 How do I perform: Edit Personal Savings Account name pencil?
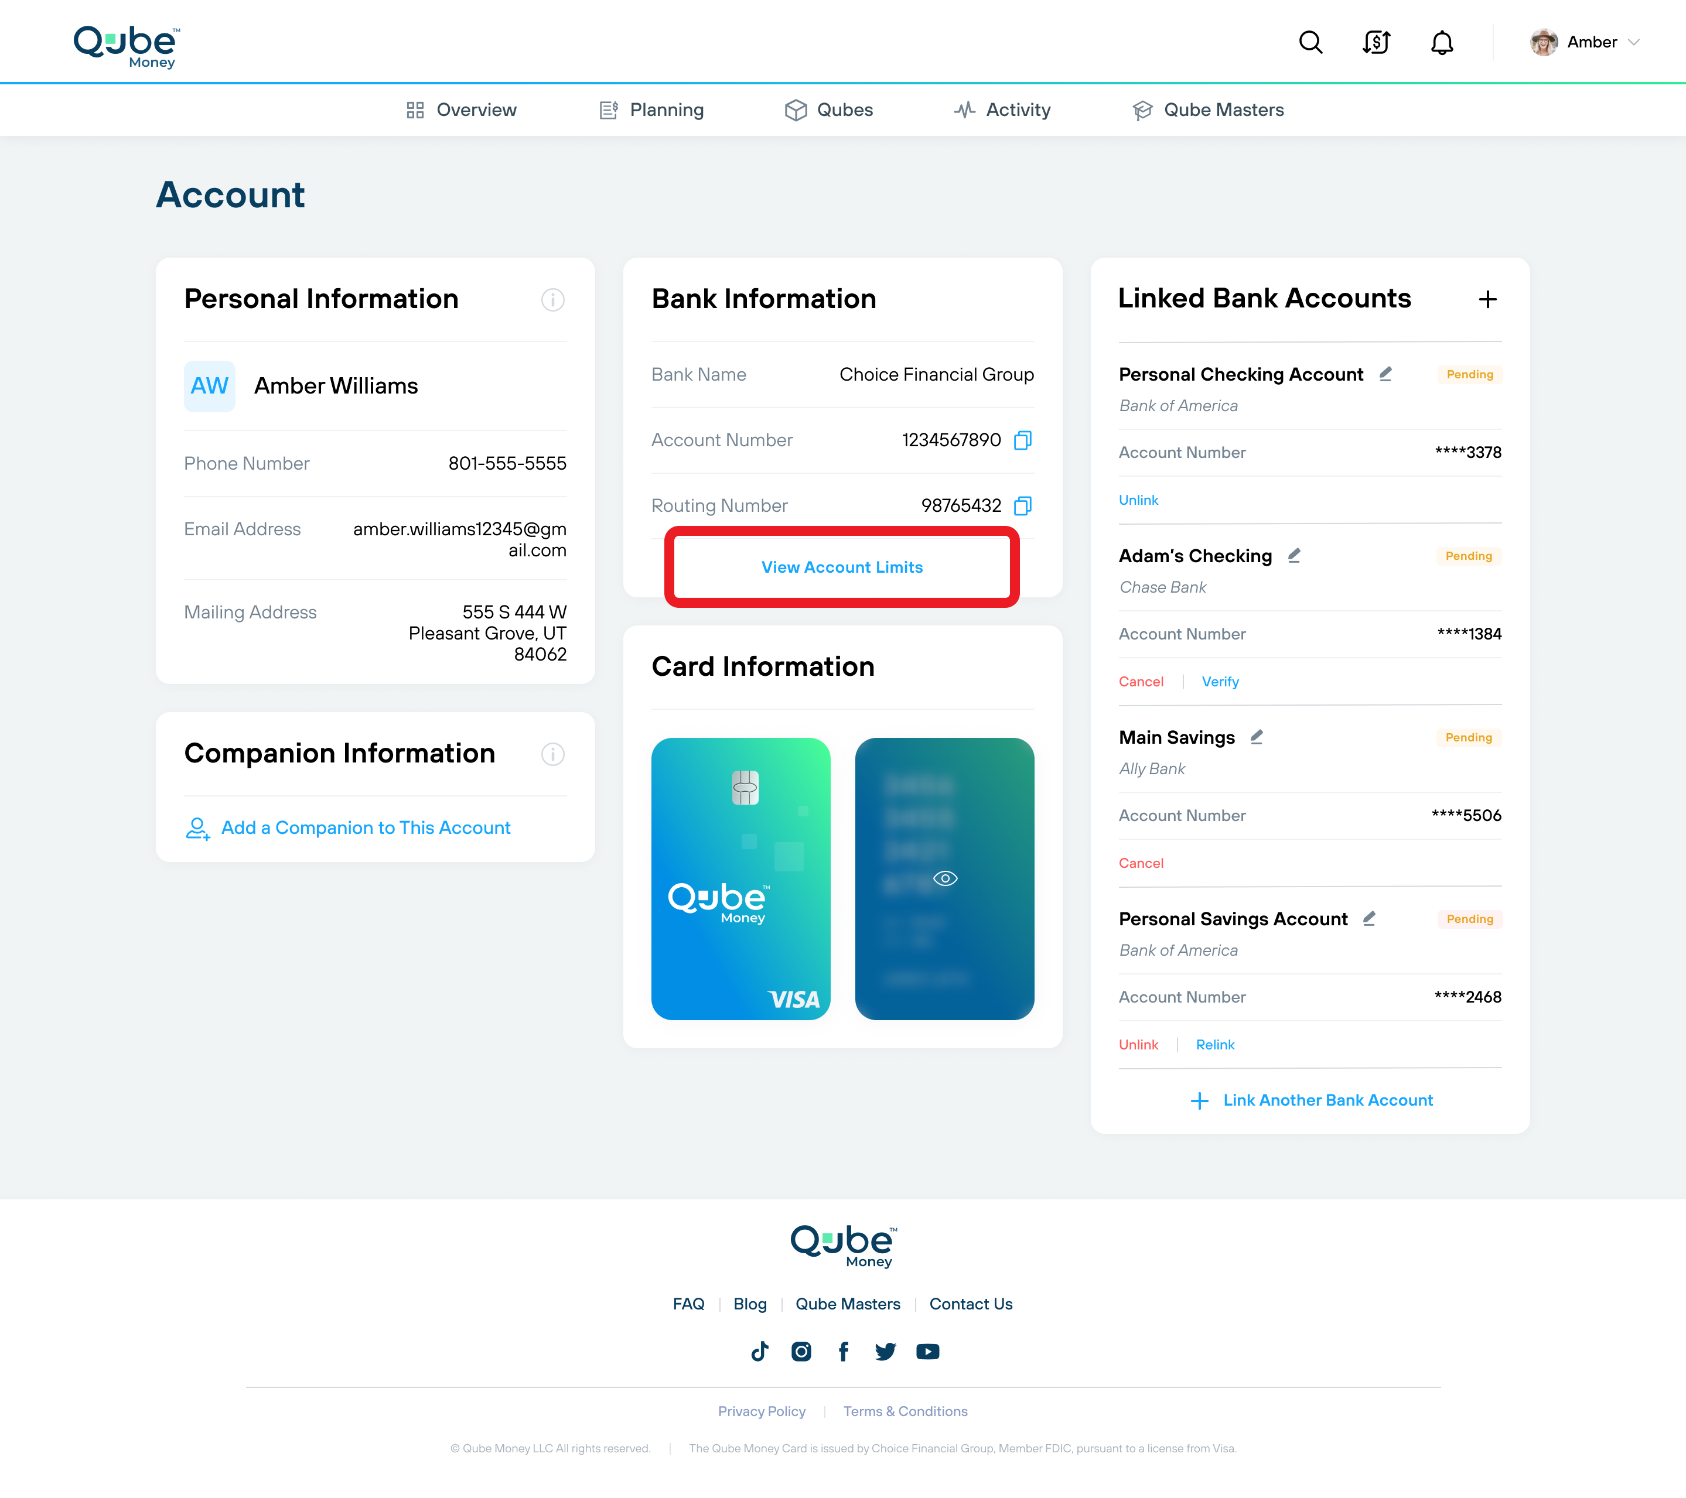click(1369, 918)
